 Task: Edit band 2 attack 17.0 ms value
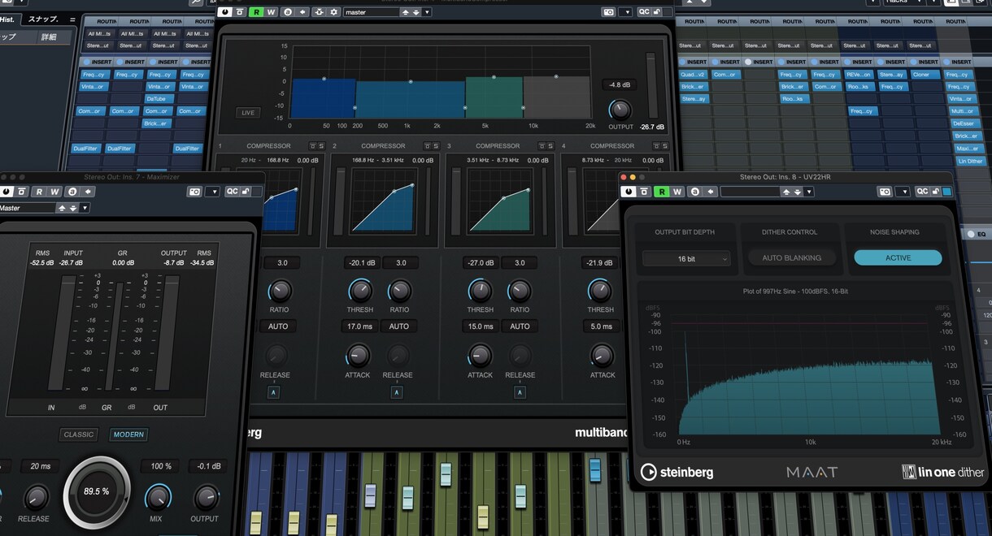359,326
